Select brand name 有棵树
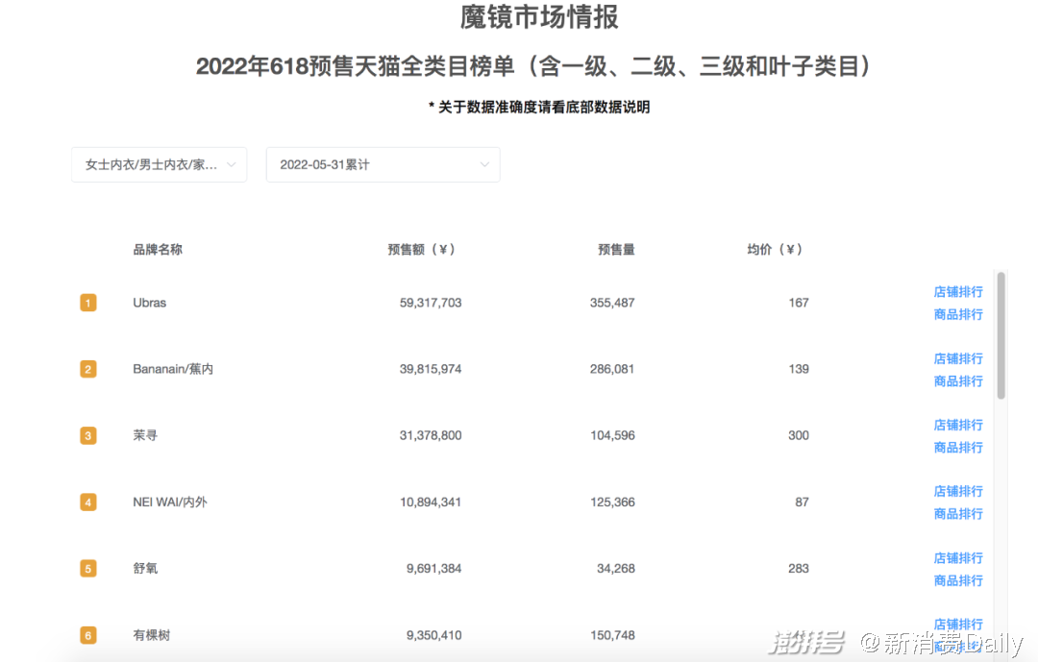The height and width of the screenshot is (662, 1038). pyautogui.click(x=152, y=635)
